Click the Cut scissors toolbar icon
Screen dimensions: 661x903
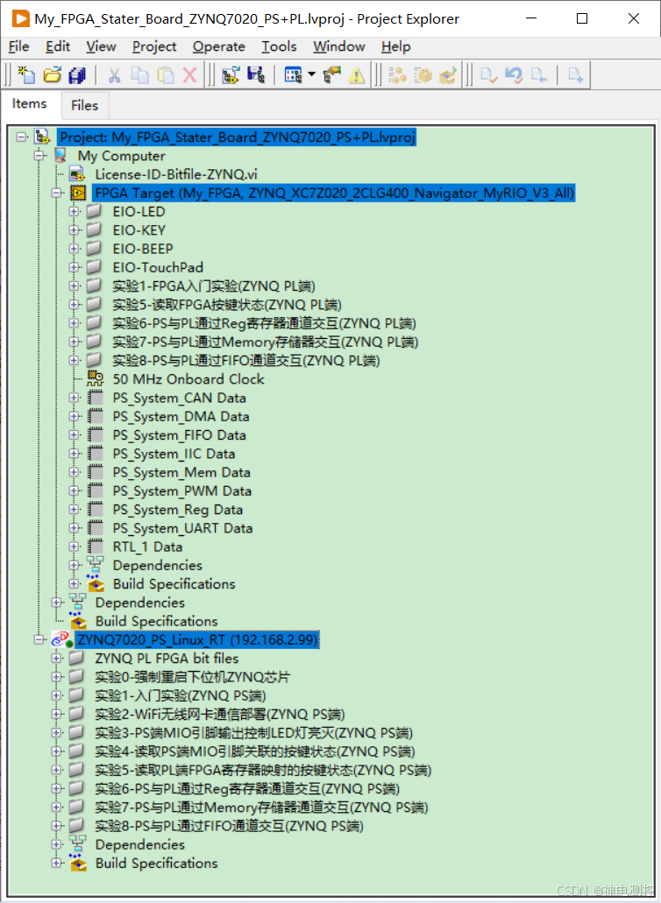(x=114, y=74)
